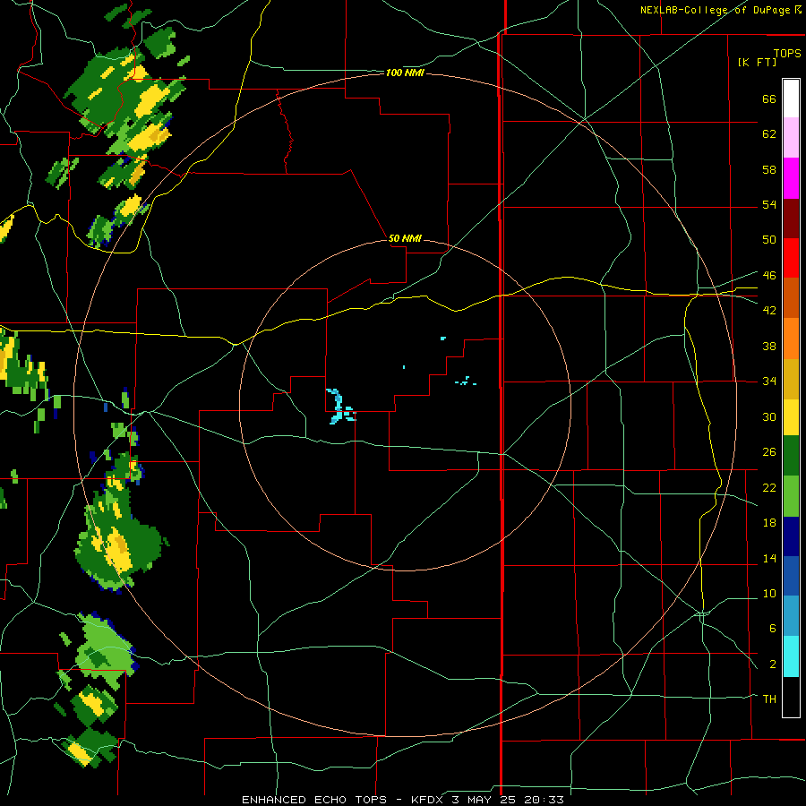
Task: Click the white swatch on the tops legend
Action: click(x=791, y=99)
